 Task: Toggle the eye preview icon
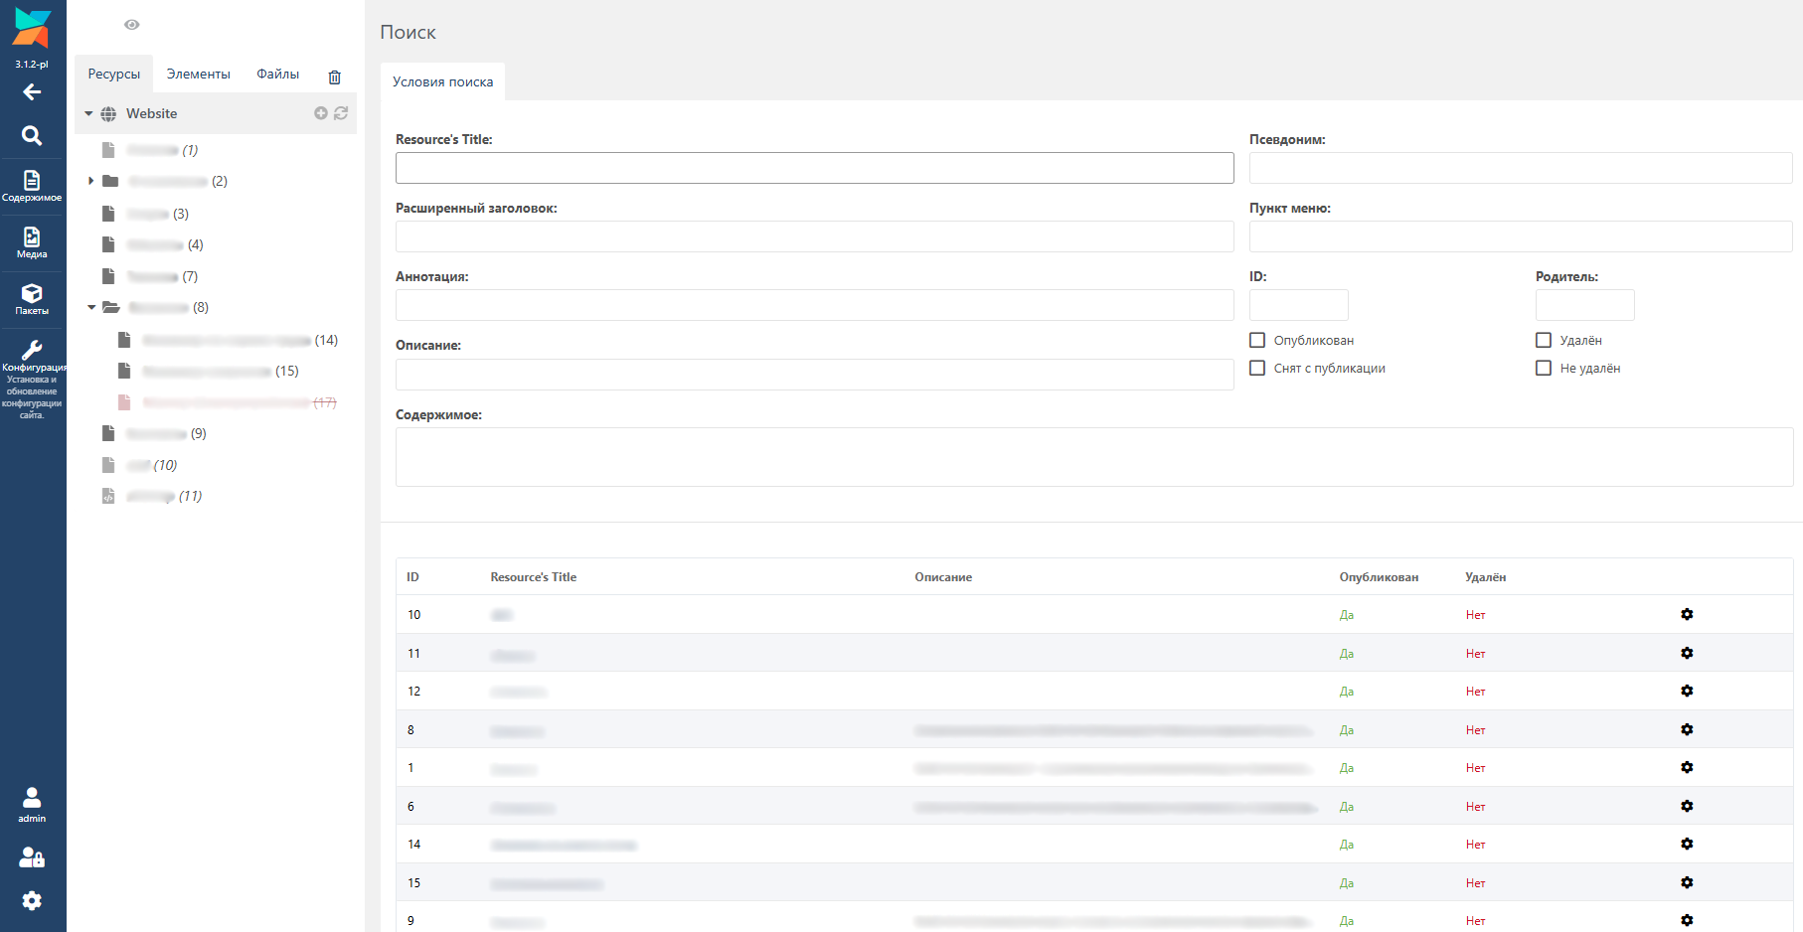132,25
